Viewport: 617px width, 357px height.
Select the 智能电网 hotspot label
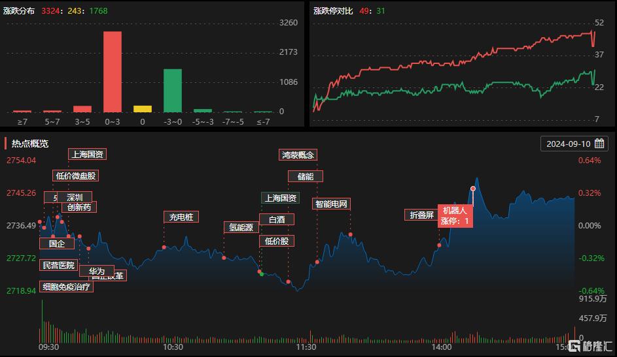click(331, 204)
